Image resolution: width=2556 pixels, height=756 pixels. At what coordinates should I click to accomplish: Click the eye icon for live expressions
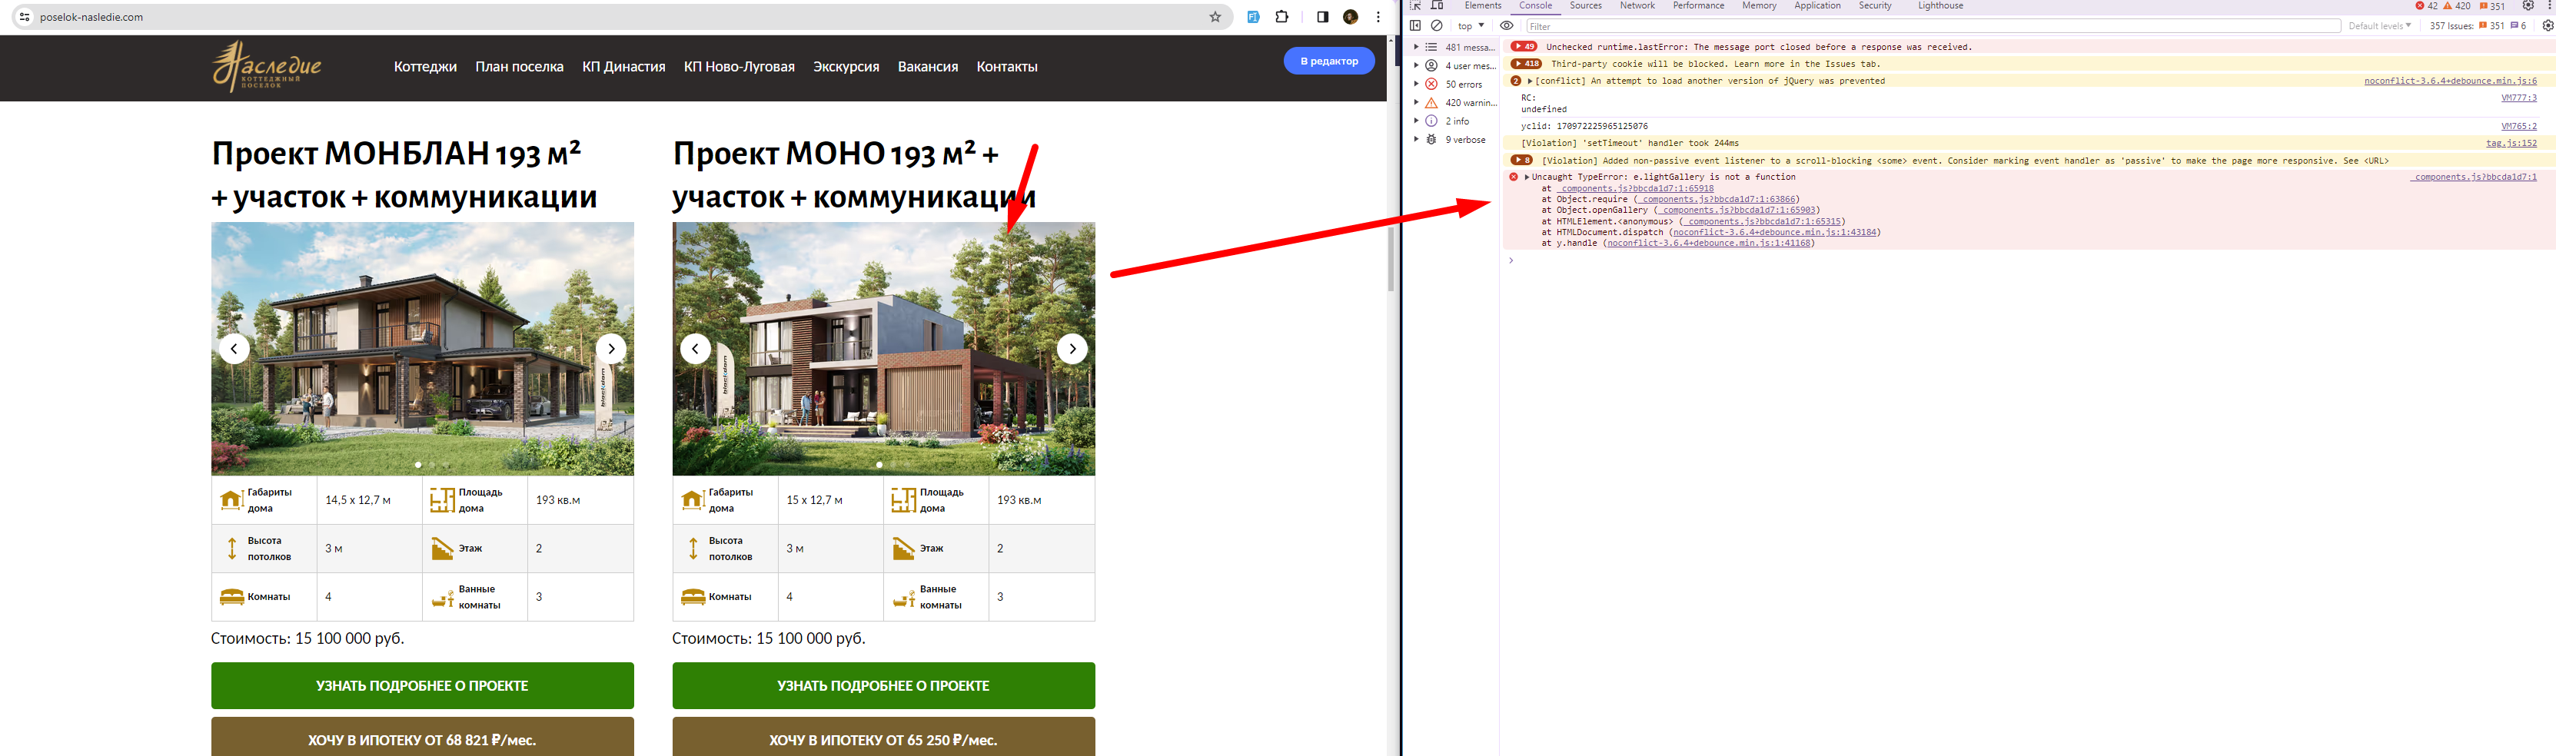click(x=1506, y=26)
